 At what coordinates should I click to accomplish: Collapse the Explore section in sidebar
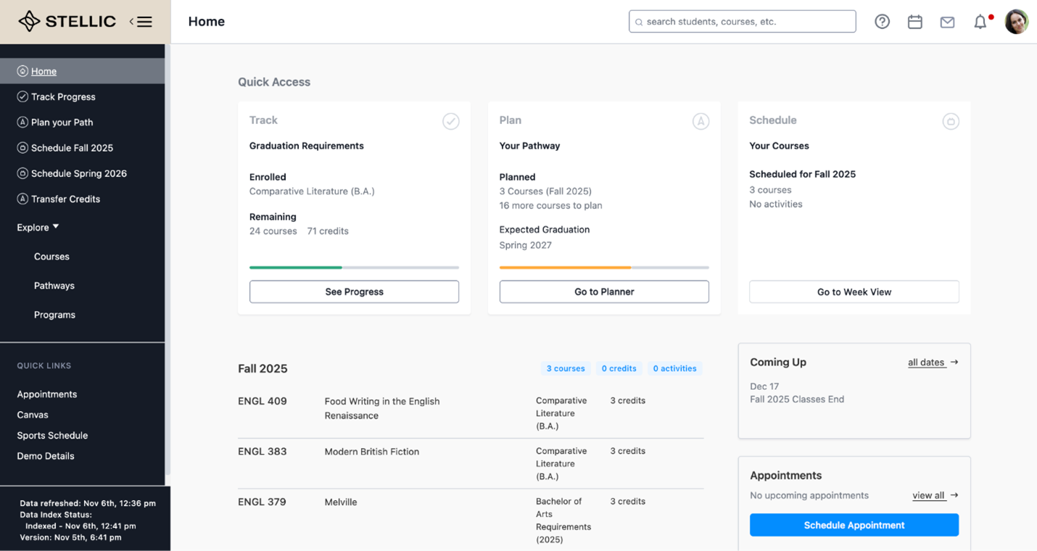(38, 228)
